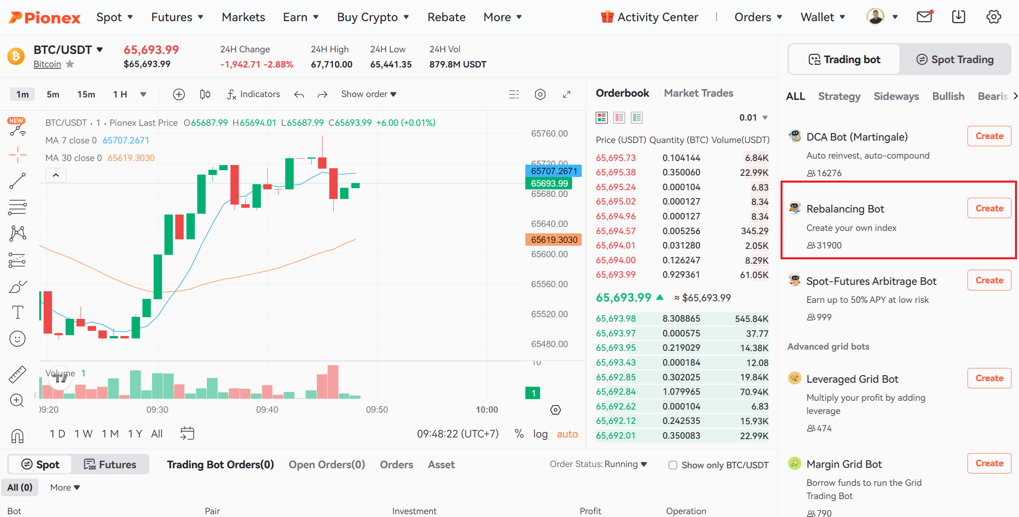Open the Open Orders(0) tab
This screenshot has width=1019, height=517.
[x=327, y=465]
